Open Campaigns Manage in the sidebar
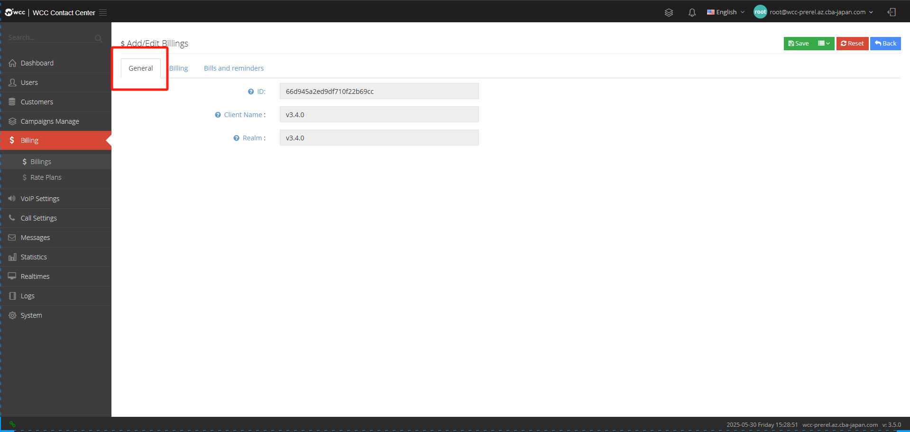This screenshot has width=910, height=432. pos(55,121)
